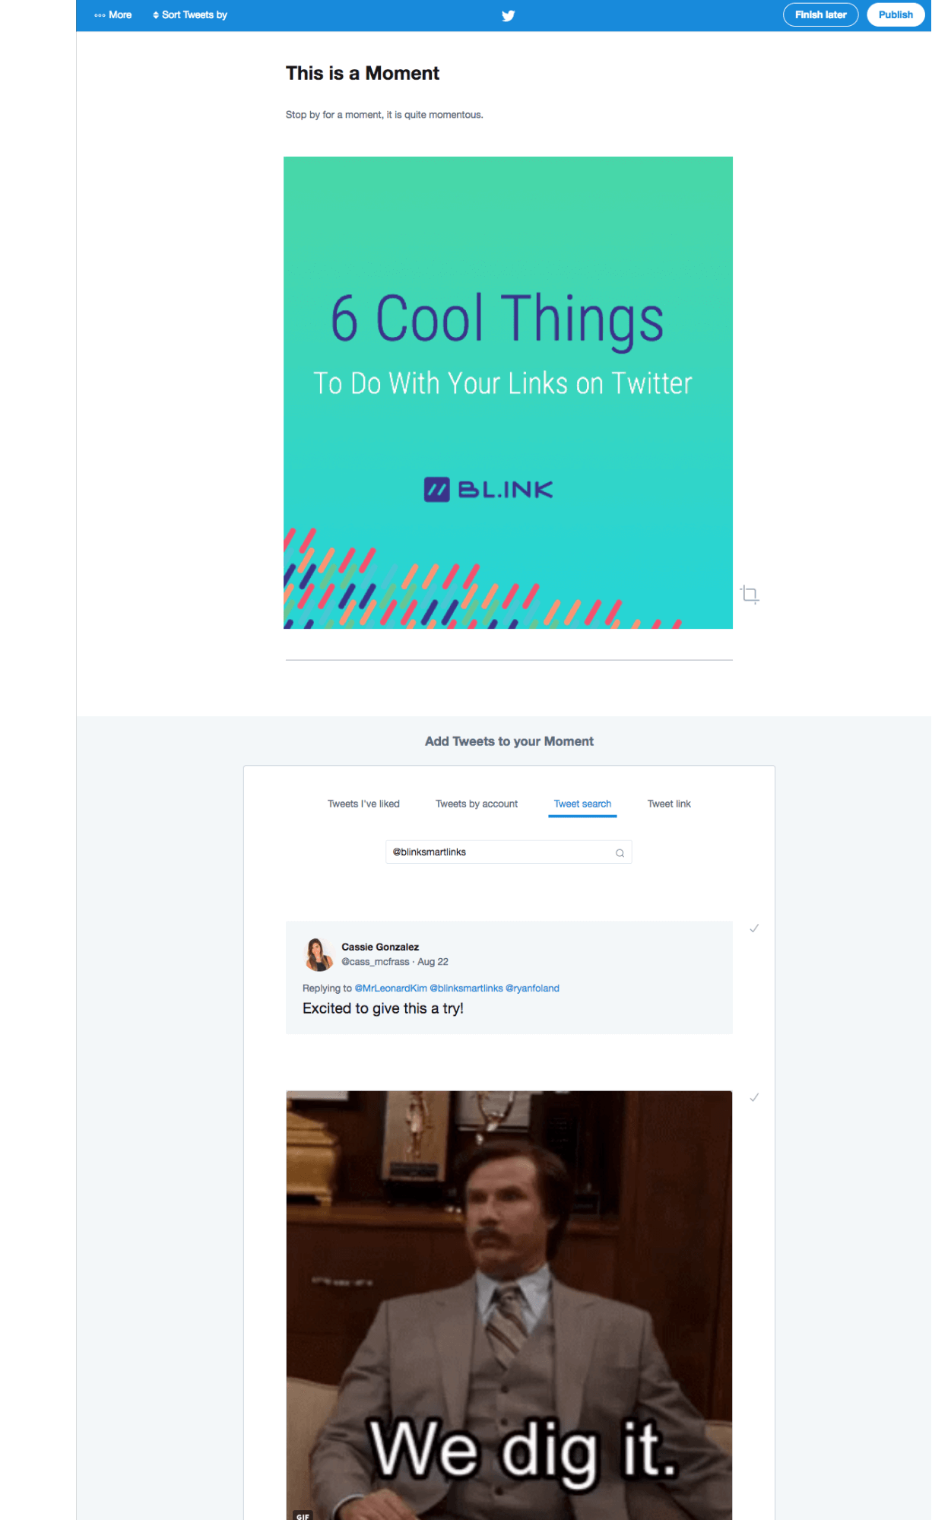Focus the tweet search field

tap(509, 852)
